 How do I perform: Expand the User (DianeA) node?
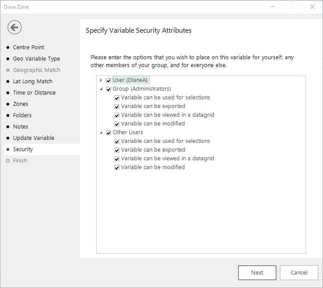pos(101,80)
